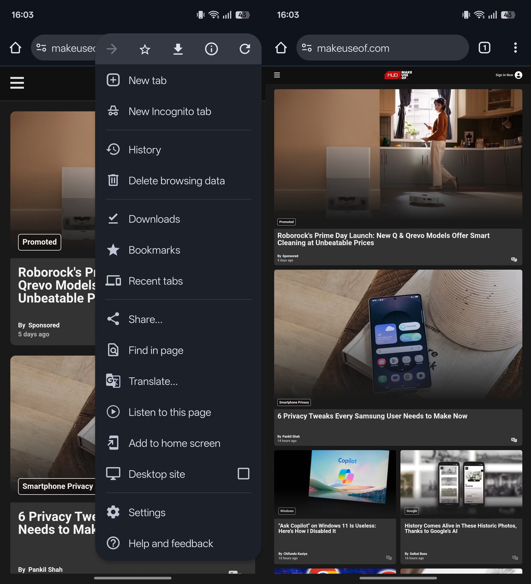Image resolution: width=531 pixels, height=584 pixels.
Task: Open Chrome Settings
Action: [178, 513]
